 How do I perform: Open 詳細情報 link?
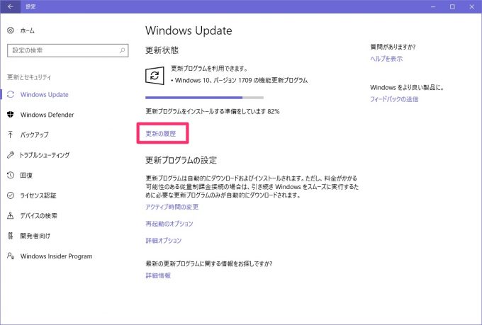tap(158, 275)
